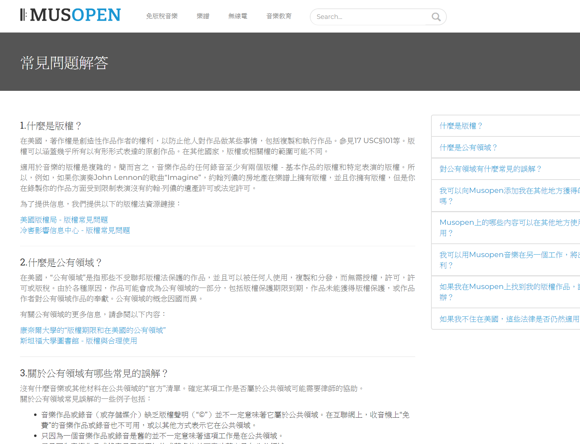This screenshot has height=444, width=580.
Task: Open the 免版稅音樂 menu
Action: [162, 16]
